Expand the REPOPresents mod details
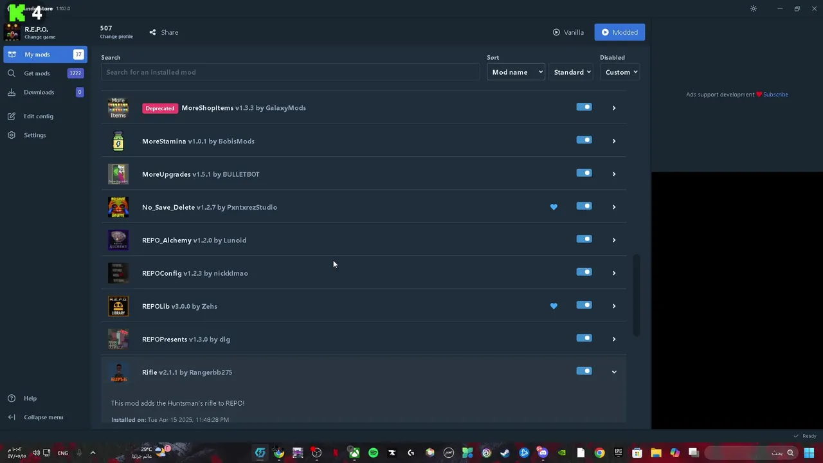The height and width of the screenshot is (463, 823). click(614, 339)
